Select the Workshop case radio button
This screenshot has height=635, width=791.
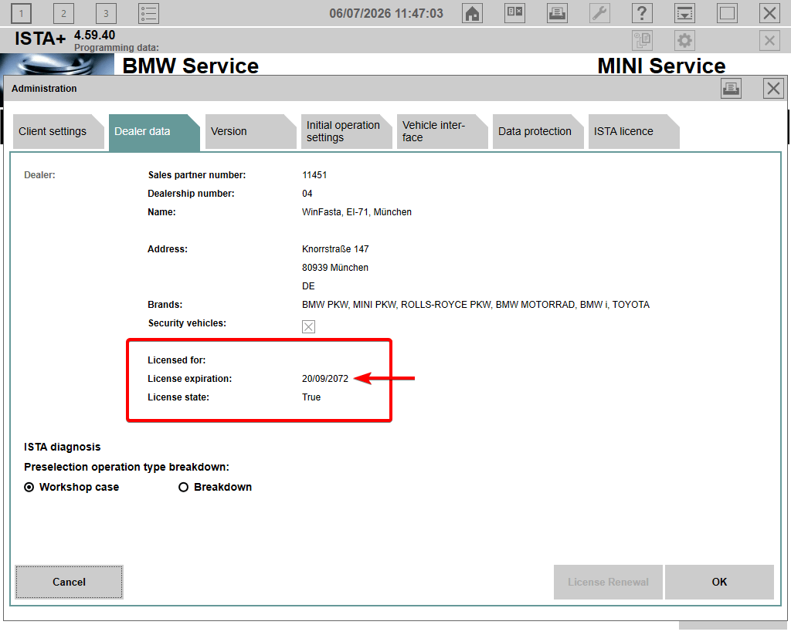pyautogui.click(x=29, y=488)
